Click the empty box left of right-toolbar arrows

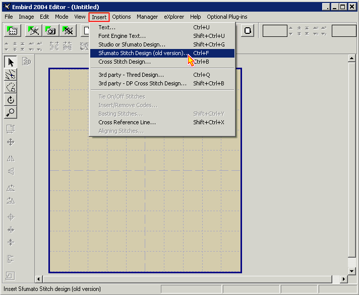(275, 31)
